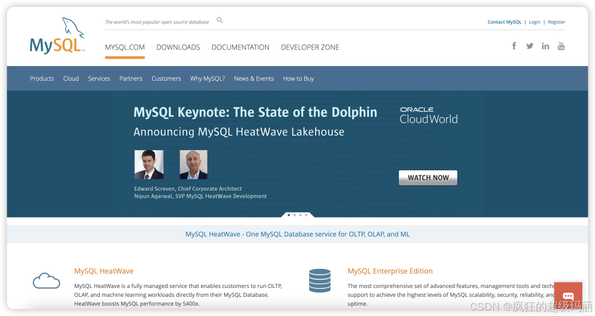Open the MySQL Facebook page icon
The image size is (595, 316).
(x=514, y=46)
